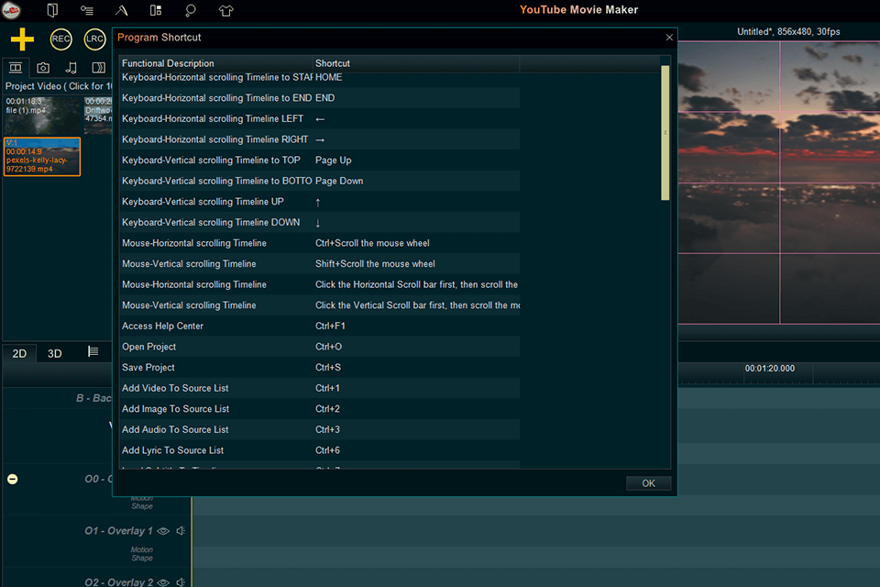
Task: Select the 2D timeline tab
Action: (x=19, y=353)
